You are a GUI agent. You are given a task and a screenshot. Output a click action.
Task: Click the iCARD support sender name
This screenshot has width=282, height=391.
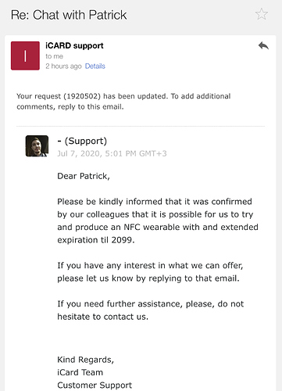pyautogui.click(x=74, y=45)
